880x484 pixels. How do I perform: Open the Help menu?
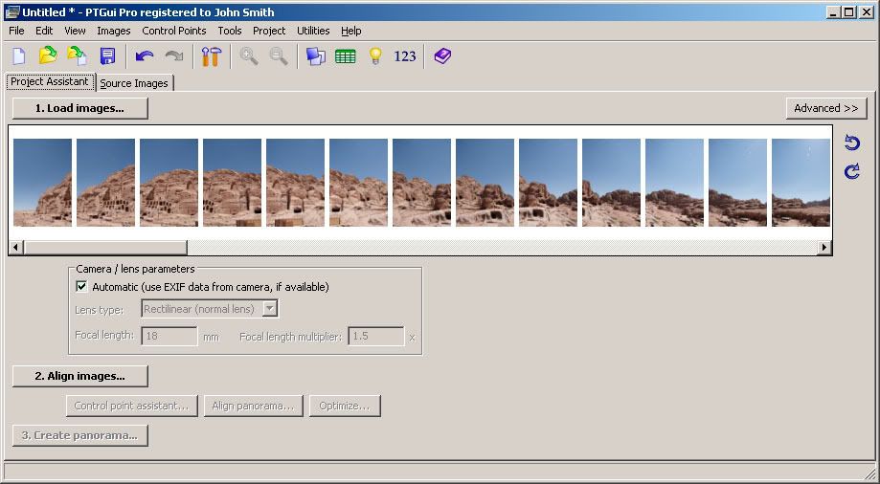(x=350, y=31)
